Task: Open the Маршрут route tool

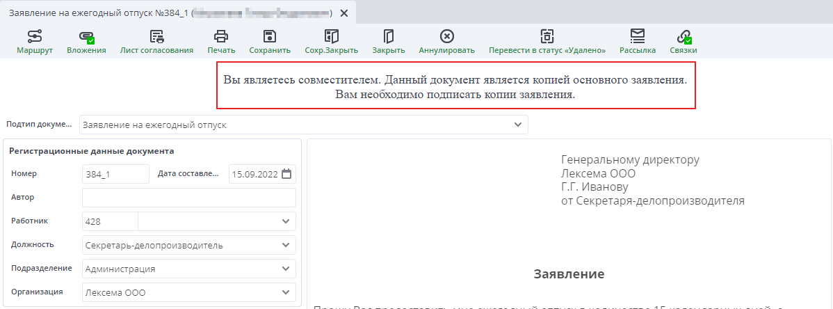Action: pos(35,42)
